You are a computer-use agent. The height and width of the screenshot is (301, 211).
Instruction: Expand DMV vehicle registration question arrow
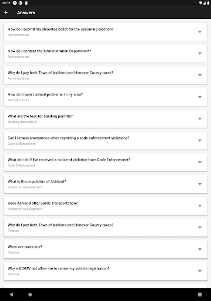pyautogui.click(x=200, y=271)
